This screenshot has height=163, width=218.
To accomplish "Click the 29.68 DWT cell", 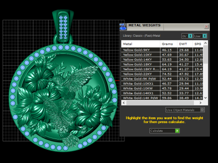I will 185,50.
